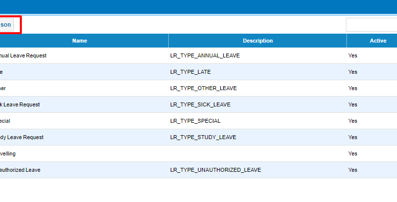The height and width of the screenshot is (202, 397).
Task: Click the LR_TYPE_STUDY_LEAVE description
Action: (203, 137)
